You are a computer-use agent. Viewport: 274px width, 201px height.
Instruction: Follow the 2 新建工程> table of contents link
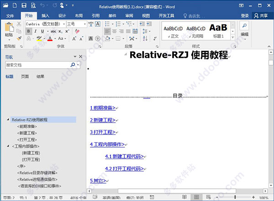click(x=103, y=120)
